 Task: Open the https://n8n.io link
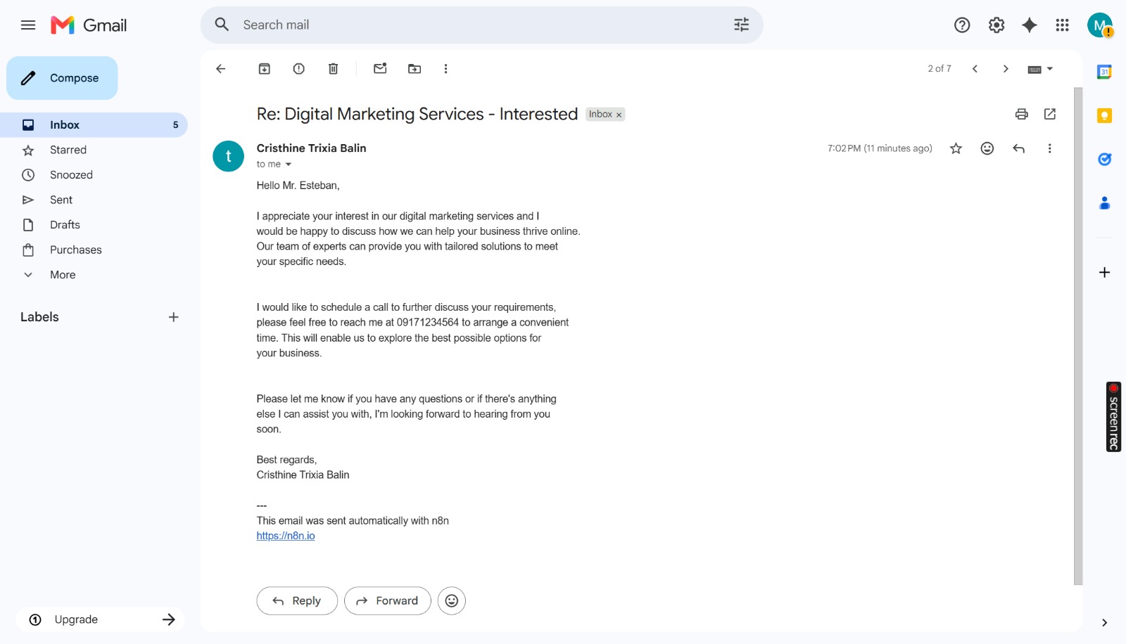point(286,536)
